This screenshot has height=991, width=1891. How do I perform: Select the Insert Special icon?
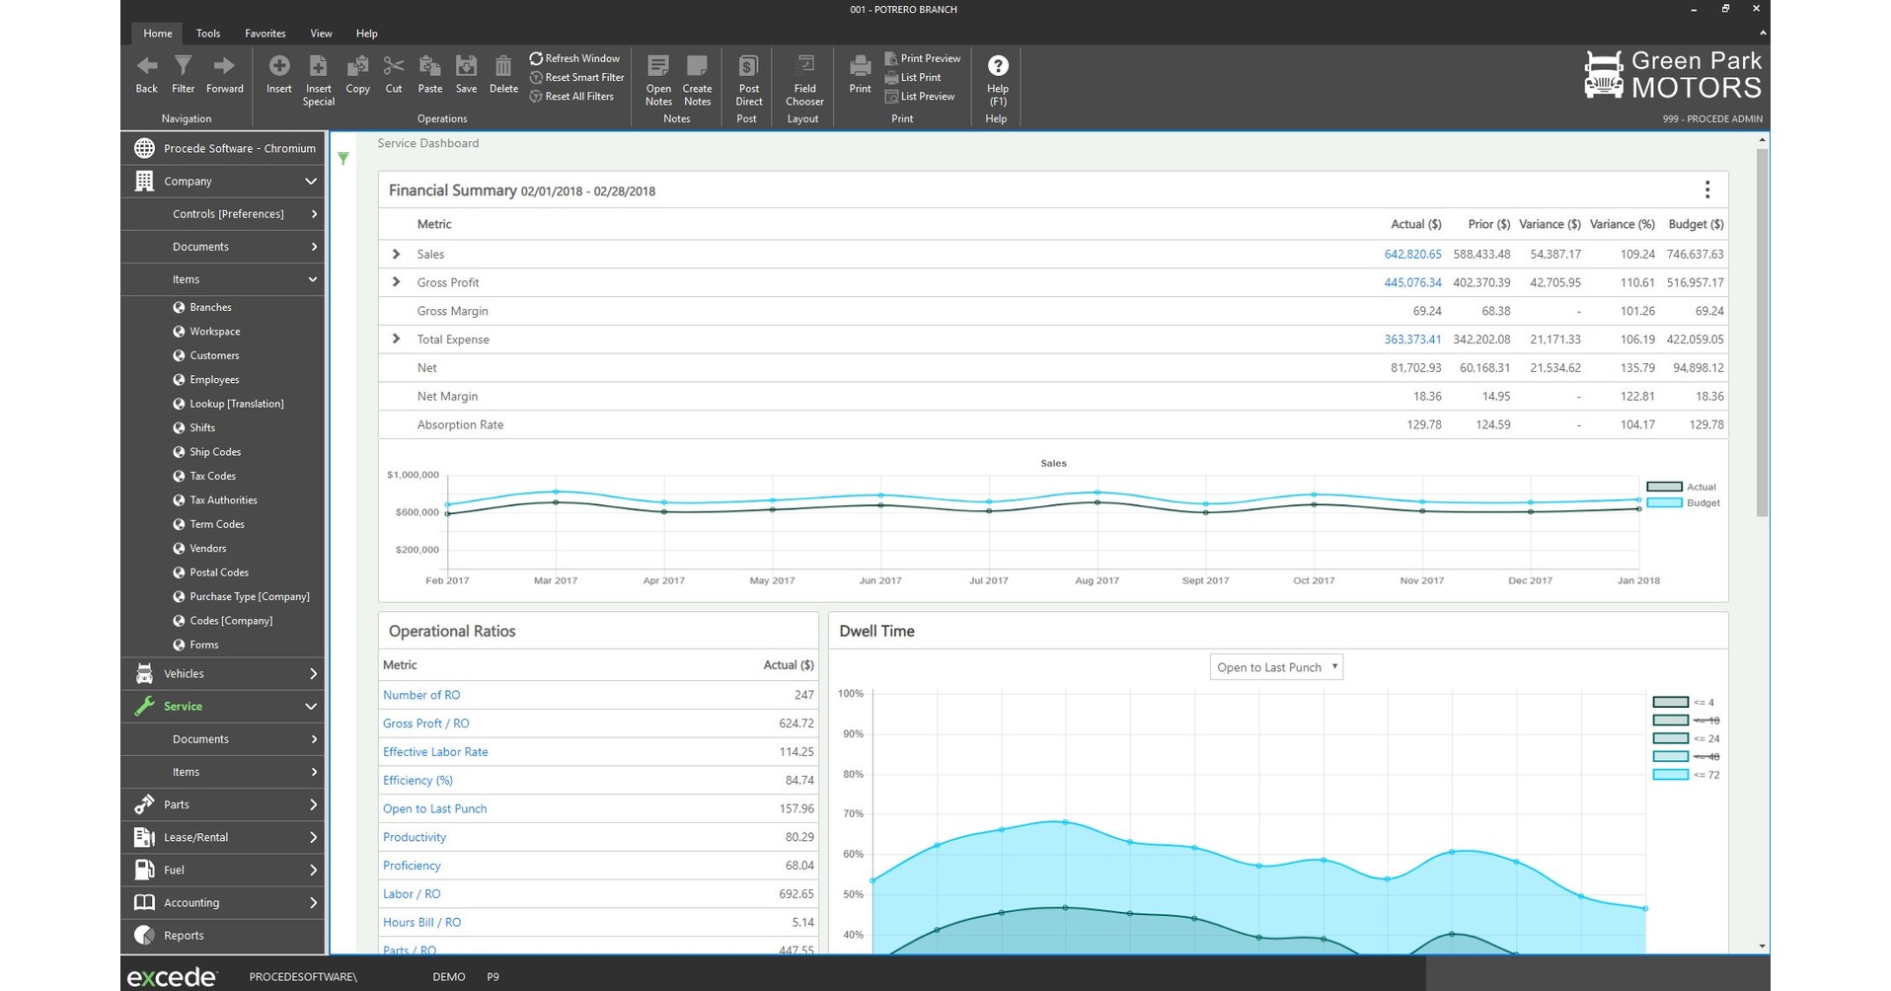point(318,79)
